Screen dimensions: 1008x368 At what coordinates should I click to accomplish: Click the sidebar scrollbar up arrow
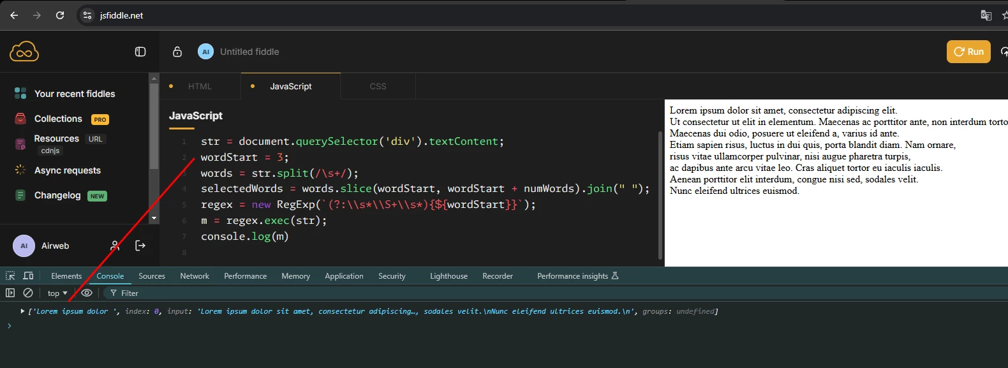154,78
